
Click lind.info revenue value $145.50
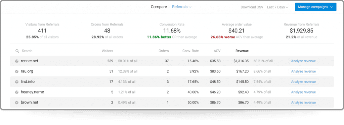point(243,82)
